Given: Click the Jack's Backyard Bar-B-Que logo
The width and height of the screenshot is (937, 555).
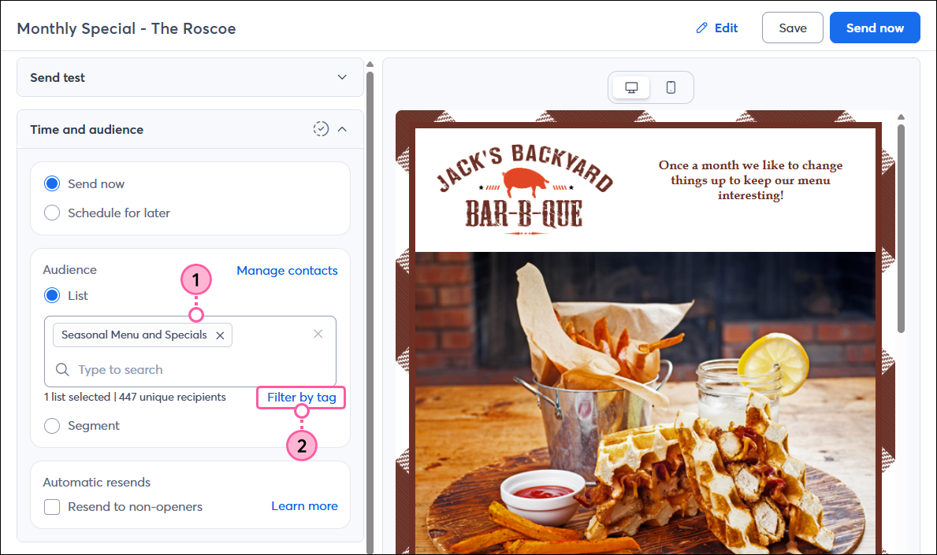Looking at the screenshot, I should [x=525, y=189].
